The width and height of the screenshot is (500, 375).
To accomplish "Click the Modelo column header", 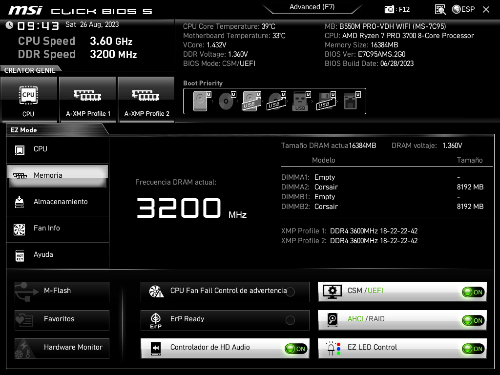I will [x=323, y=160].
